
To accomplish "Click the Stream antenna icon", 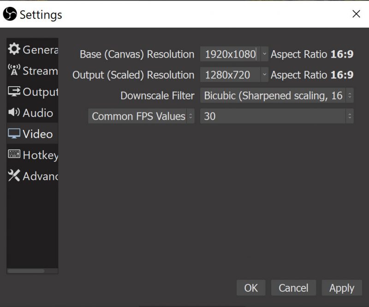I will click(14, 71).
